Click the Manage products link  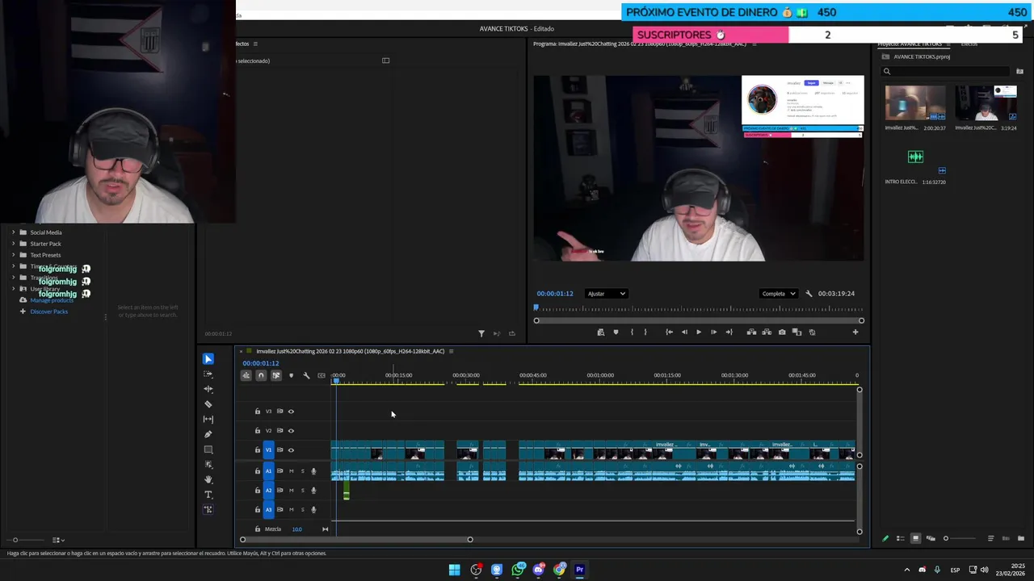tap(52, 300)
